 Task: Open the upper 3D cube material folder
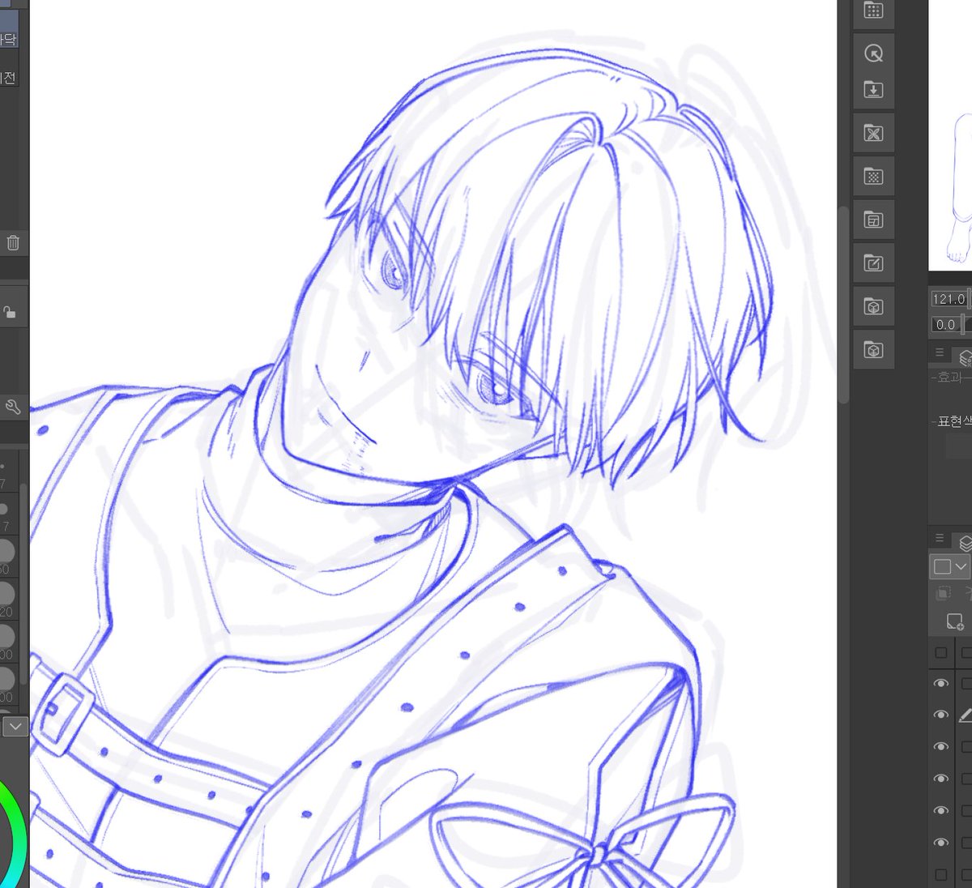pyautogui.click(x=873, y=307)
